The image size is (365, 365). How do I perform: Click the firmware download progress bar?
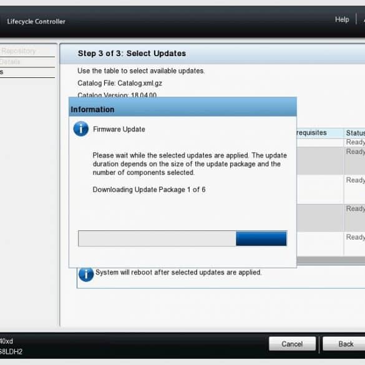click(x=182, y=238)
